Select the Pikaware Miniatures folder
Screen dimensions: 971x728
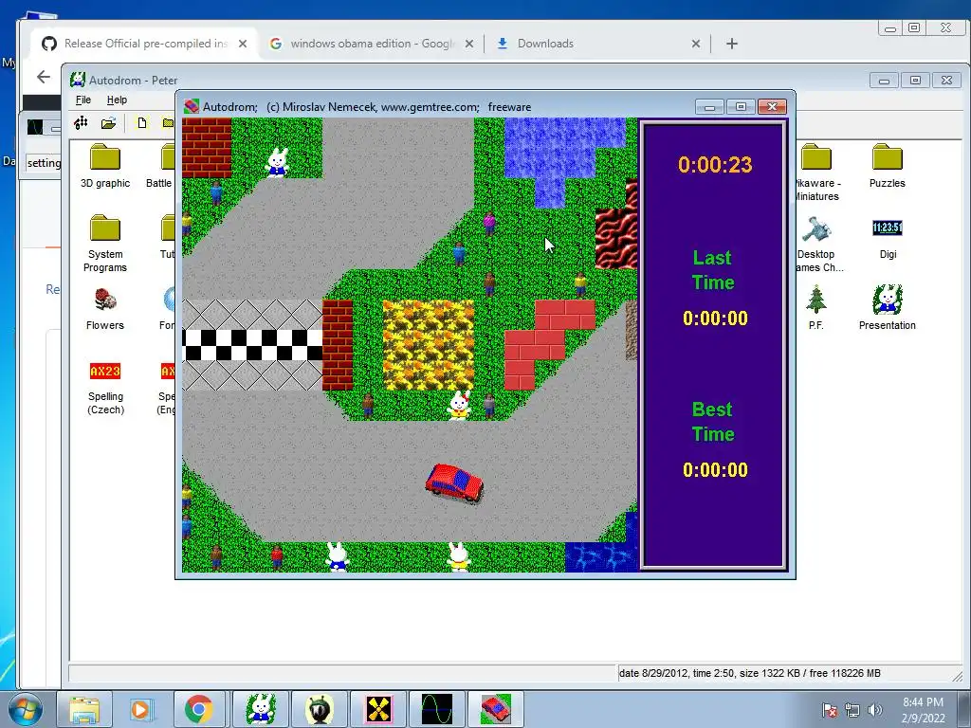click(x=816, y=173)
